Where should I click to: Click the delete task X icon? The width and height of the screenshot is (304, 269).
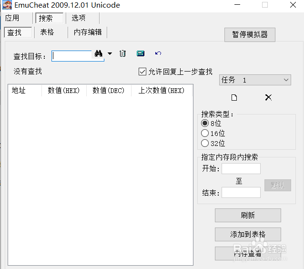click(268, 97)
